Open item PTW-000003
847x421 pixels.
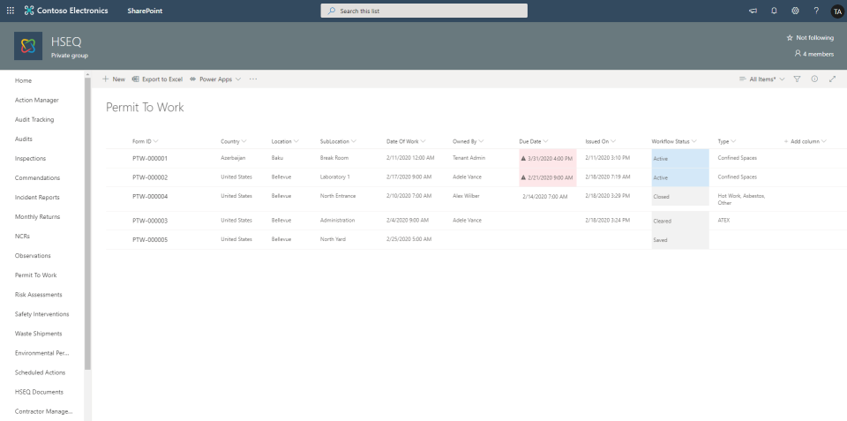click(x=150, y=221)
